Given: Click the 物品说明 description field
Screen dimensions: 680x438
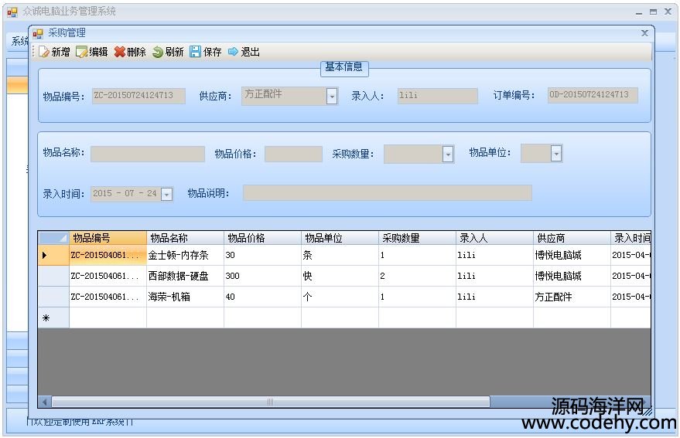Looking at the screenshot, I should coord(387,193).
